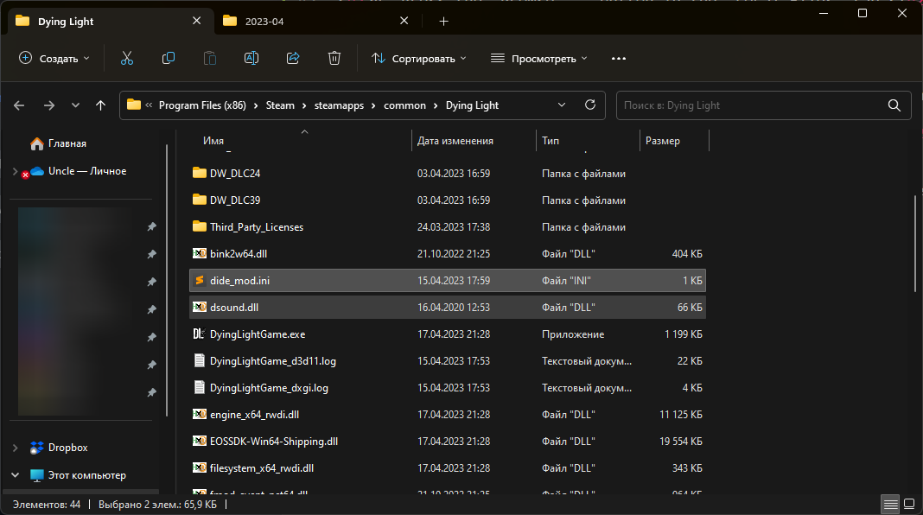This screenshot has height=515, width=923.
Task: Click the dide_mod.ini file icon
Action: (200, 280)
